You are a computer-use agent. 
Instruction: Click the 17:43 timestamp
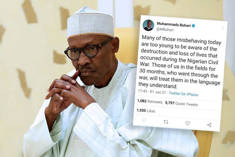142,91
